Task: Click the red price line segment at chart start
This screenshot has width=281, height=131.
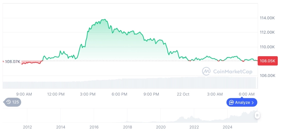Action: (31, 63)
